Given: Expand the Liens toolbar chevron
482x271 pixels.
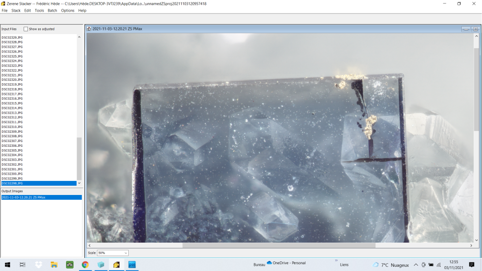Looking at the screenshot, I should point(336,260).
